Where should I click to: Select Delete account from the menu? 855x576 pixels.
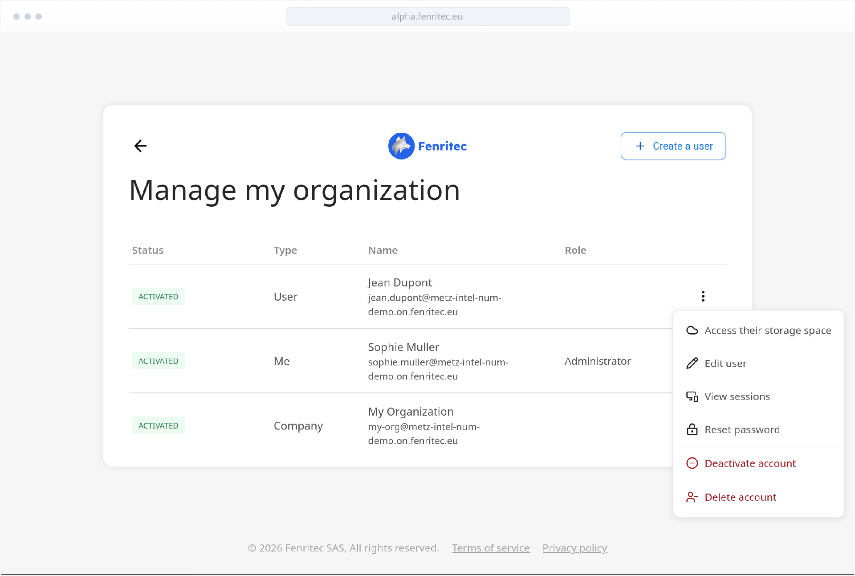(x=740, y=497)
